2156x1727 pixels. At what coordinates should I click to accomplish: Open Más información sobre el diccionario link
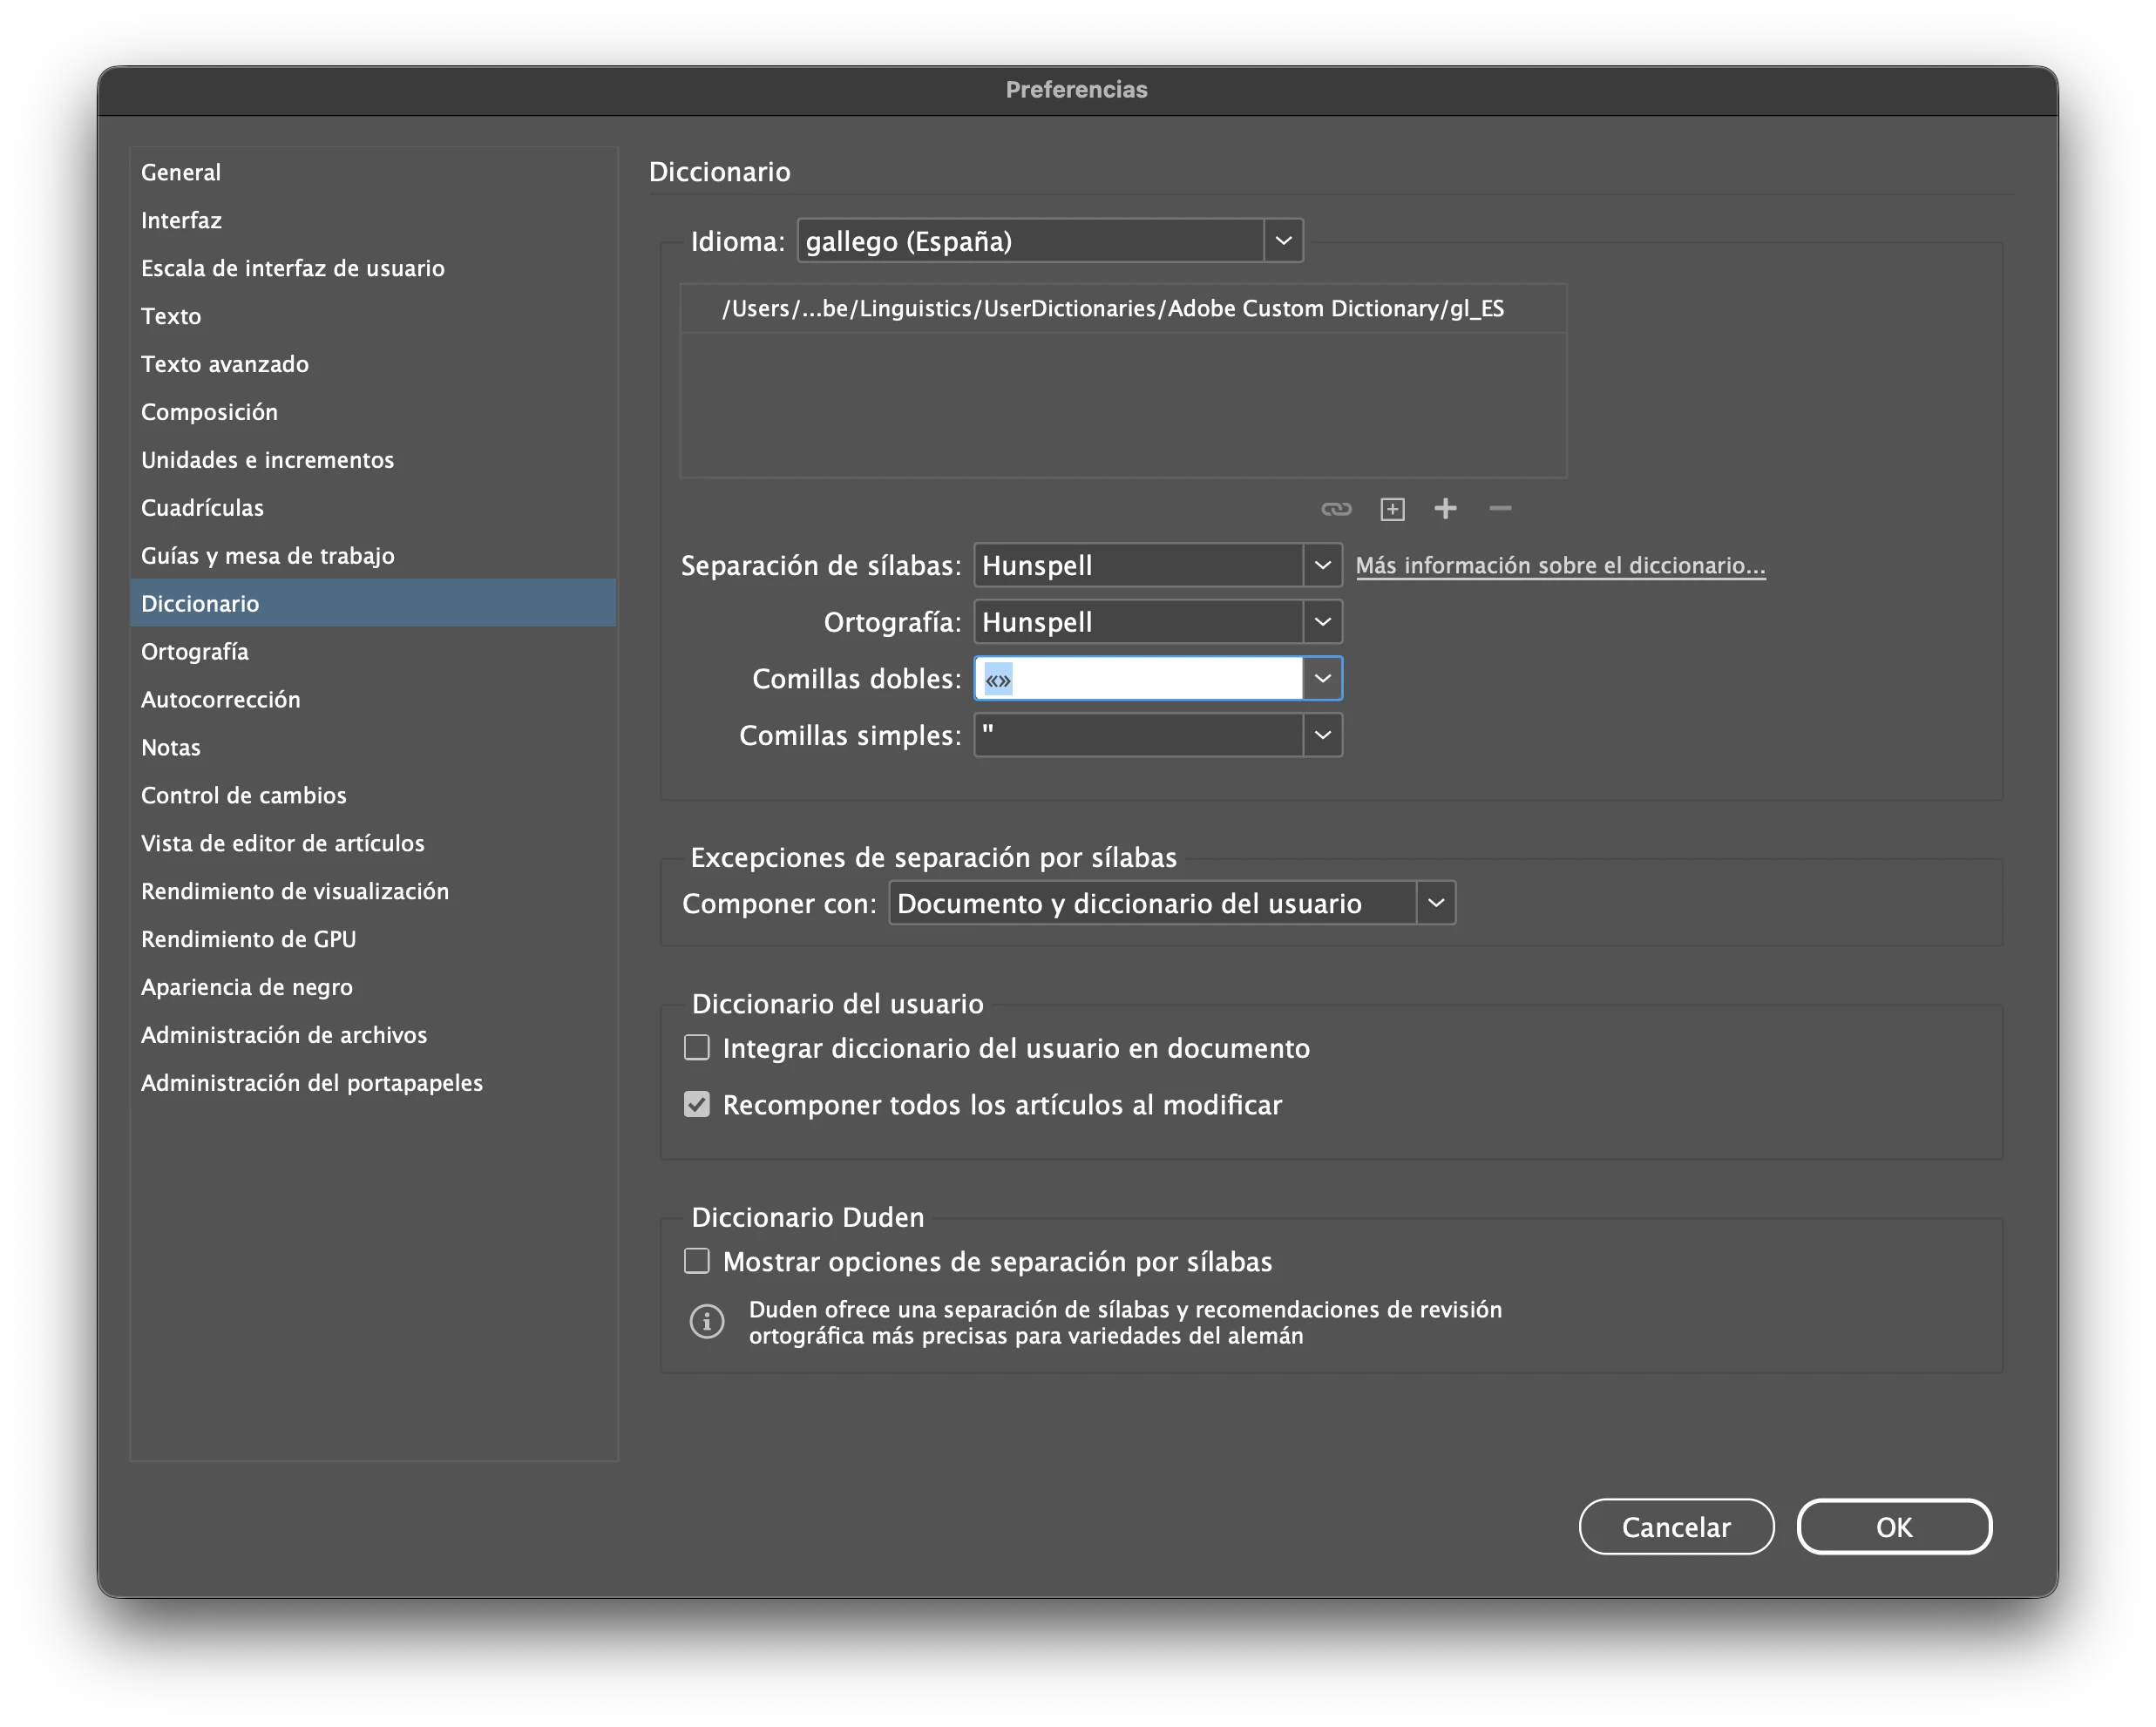point(1559,566)
